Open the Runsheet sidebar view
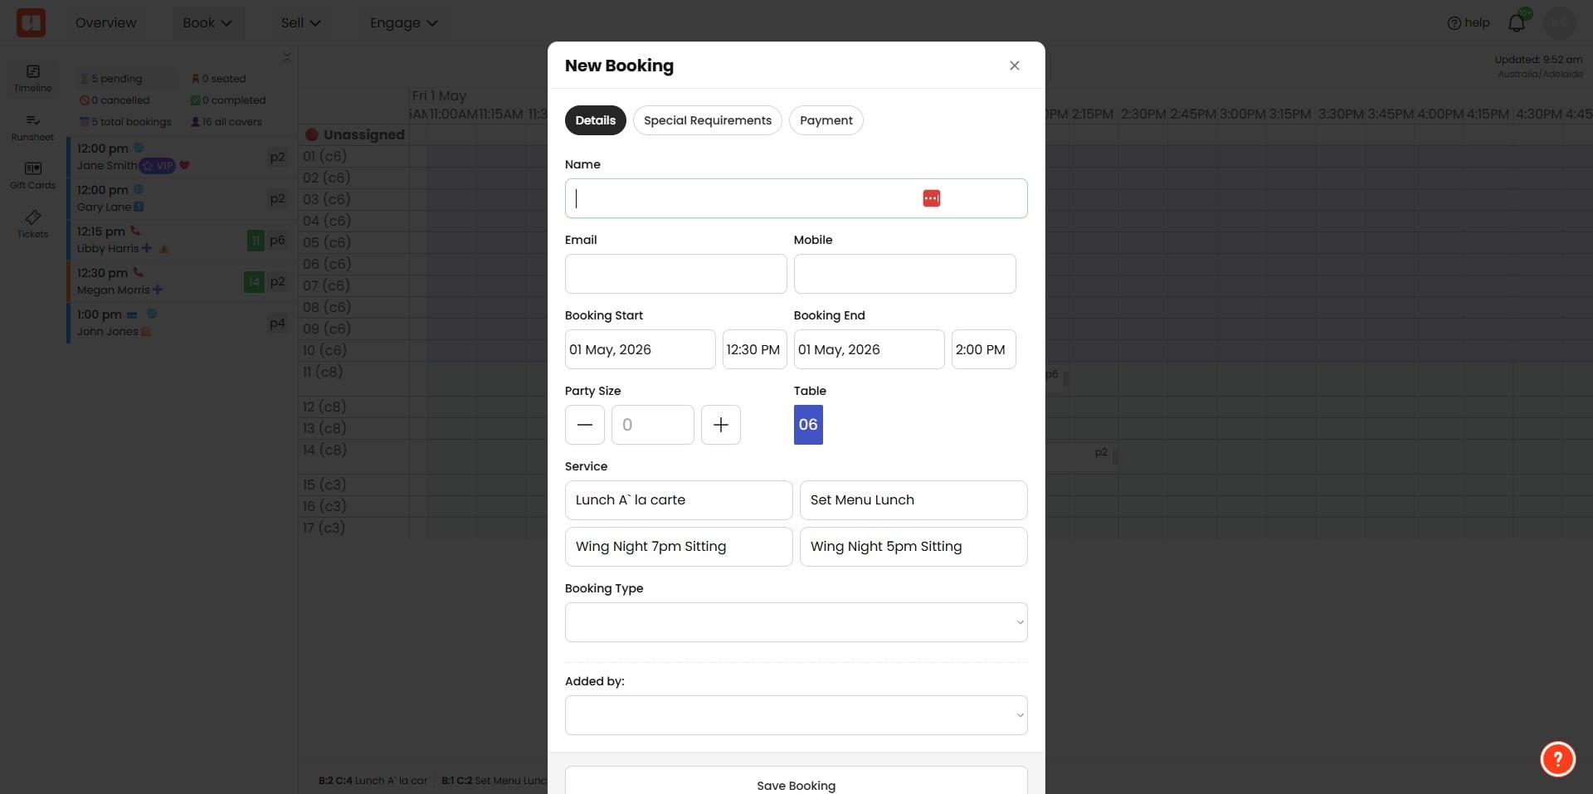Viewport: 1593px width, 794px height. [32, 127]
